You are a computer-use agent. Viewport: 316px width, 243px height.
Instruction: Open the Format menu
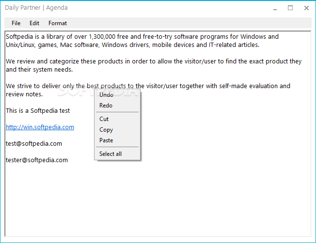click(58, 23)
